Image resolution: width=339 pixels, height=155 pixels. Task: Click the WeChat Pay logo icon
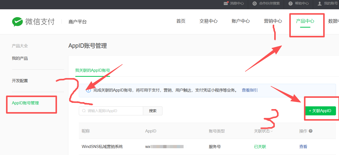coord(17,22)
